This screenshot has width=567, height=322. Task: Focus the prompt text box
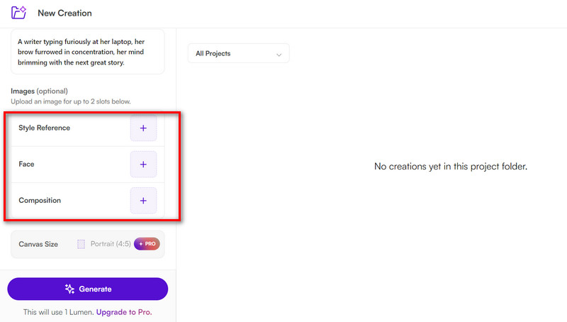click(x=88, y=52)
